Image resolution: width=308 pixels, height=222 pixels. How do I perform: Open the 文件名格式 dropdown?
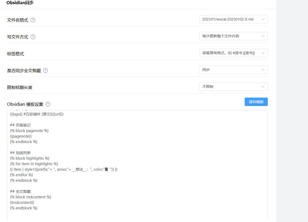(233, 19)
